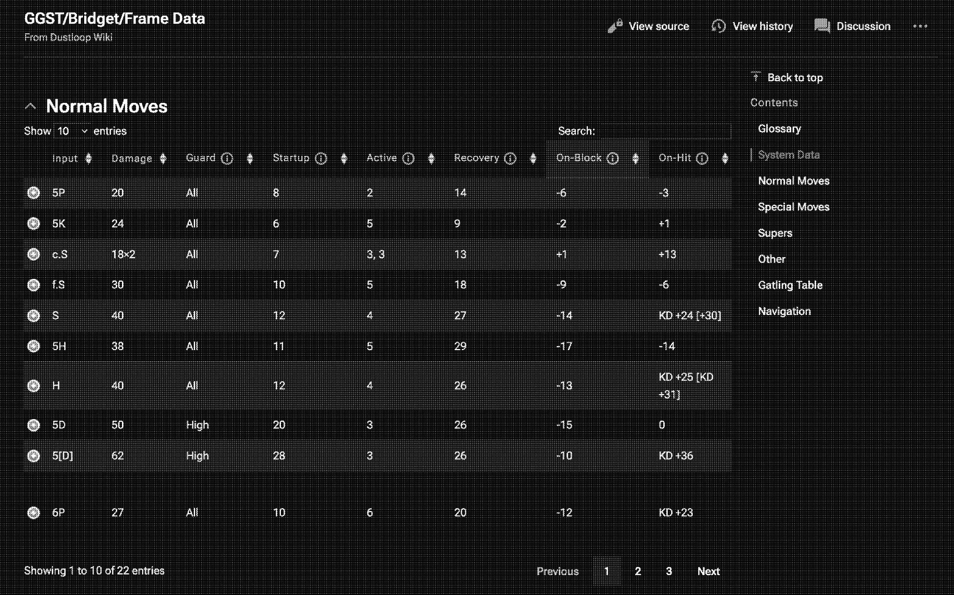The width and height of the screenshot is (954, 595).
Task: Click the View source pencil icon
Action: (615, 26)
